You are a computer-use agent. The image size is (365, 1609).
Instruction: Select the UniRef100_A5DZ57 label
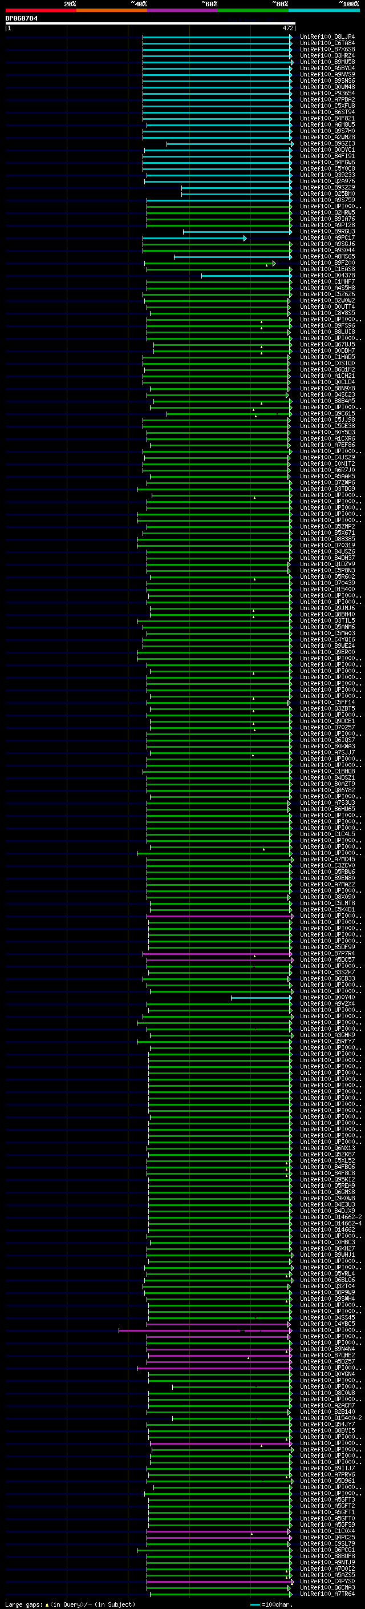(x=327, y=1362)
